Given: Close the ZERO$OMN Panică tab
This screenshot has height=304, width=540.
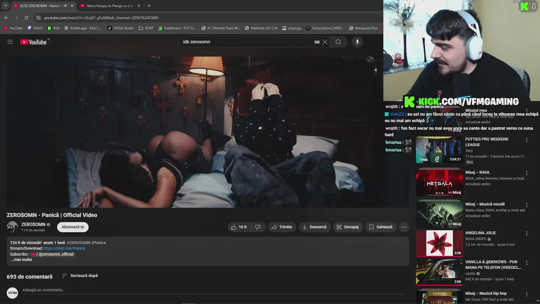Looking at the screenshot, I should pos(72,6).
